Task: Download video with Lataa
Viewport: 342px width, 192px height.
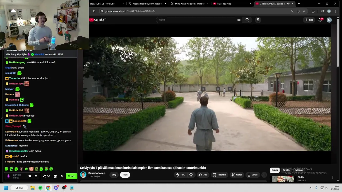Action: pos(252,175)
